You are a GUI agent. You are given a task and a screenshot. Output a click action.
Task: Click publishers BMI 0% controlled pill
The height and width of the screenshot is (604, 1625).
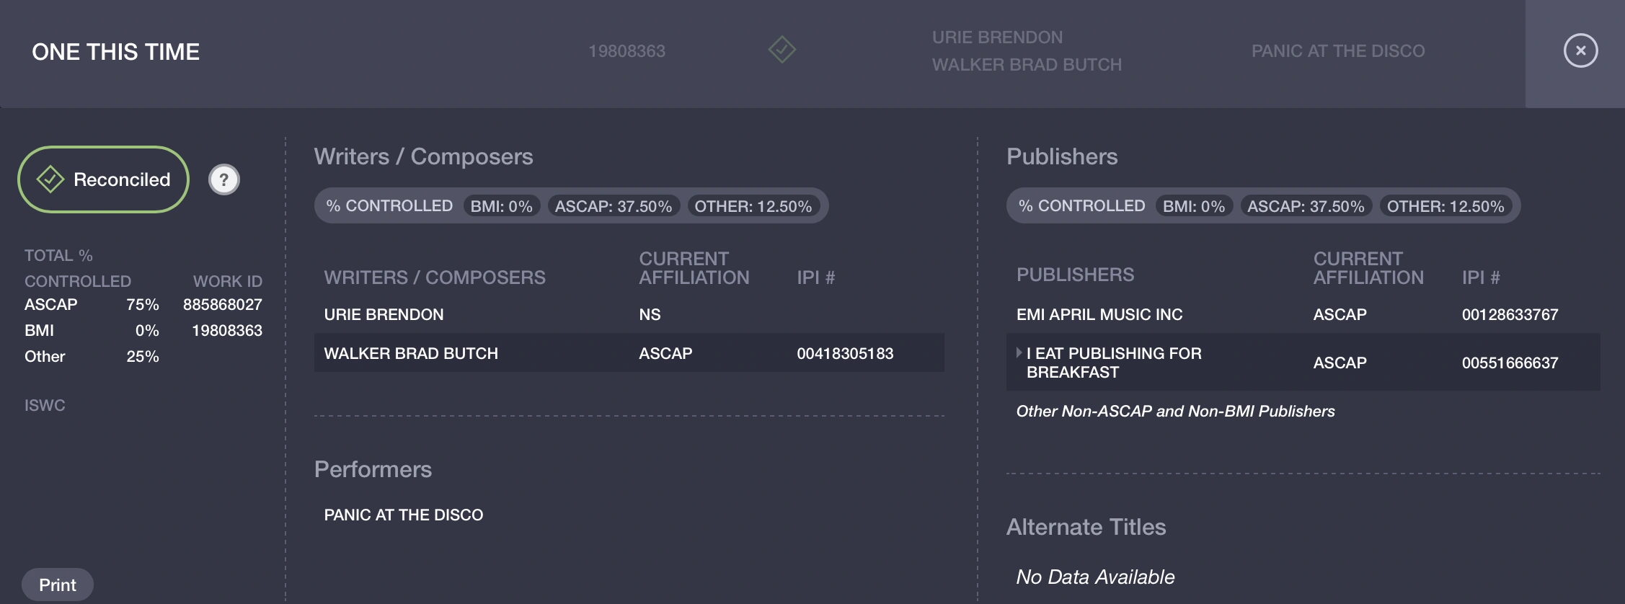pos(1193,206)
